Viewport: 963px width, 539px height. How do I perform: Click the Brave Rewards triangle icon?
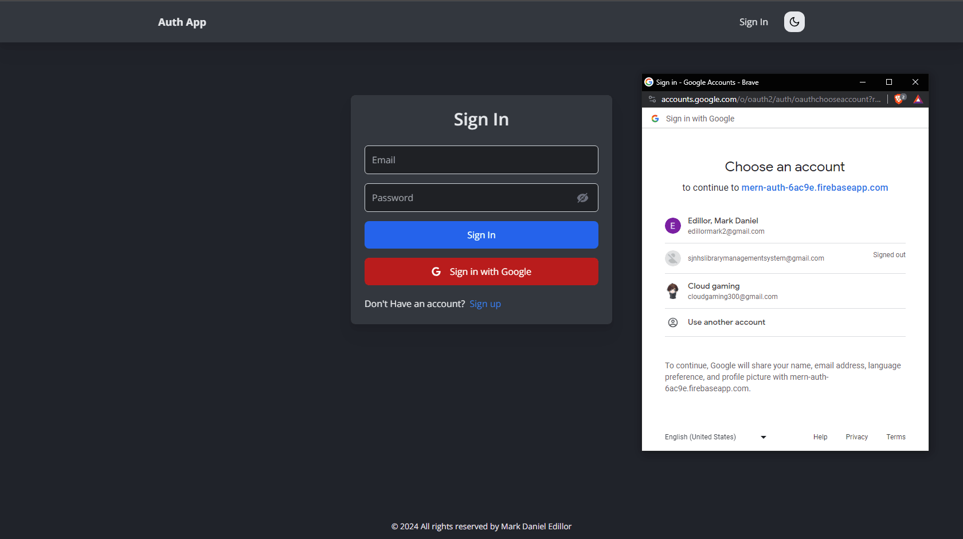(918, 99)
